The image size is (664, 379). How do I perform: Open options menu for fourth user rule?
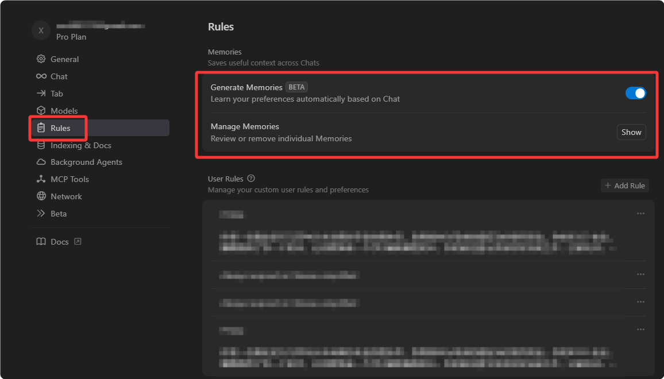[x=640, y=330]
